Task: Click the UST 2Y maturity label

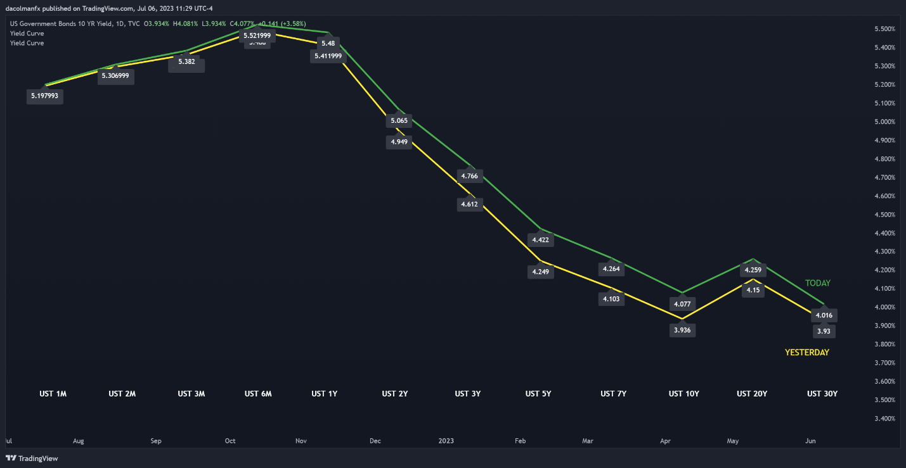Action: pos(395,394)
